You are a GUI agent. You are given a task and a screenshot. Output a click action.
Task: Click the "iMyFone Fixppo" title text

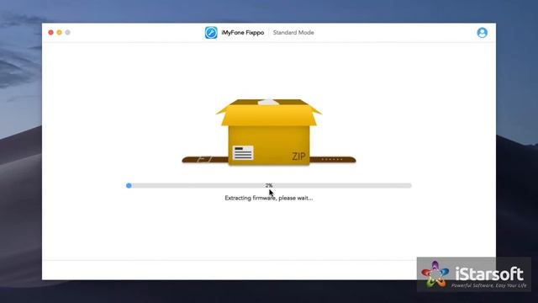(x=243, y=33)
